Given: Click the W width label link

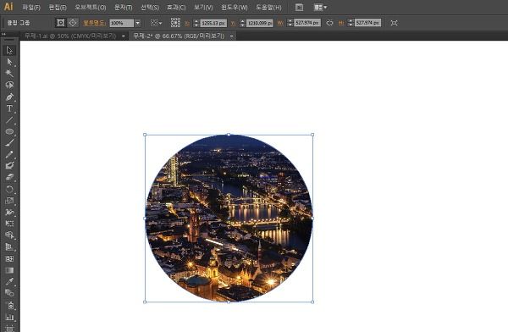Looking at the screenshot, I should (280, 23).
